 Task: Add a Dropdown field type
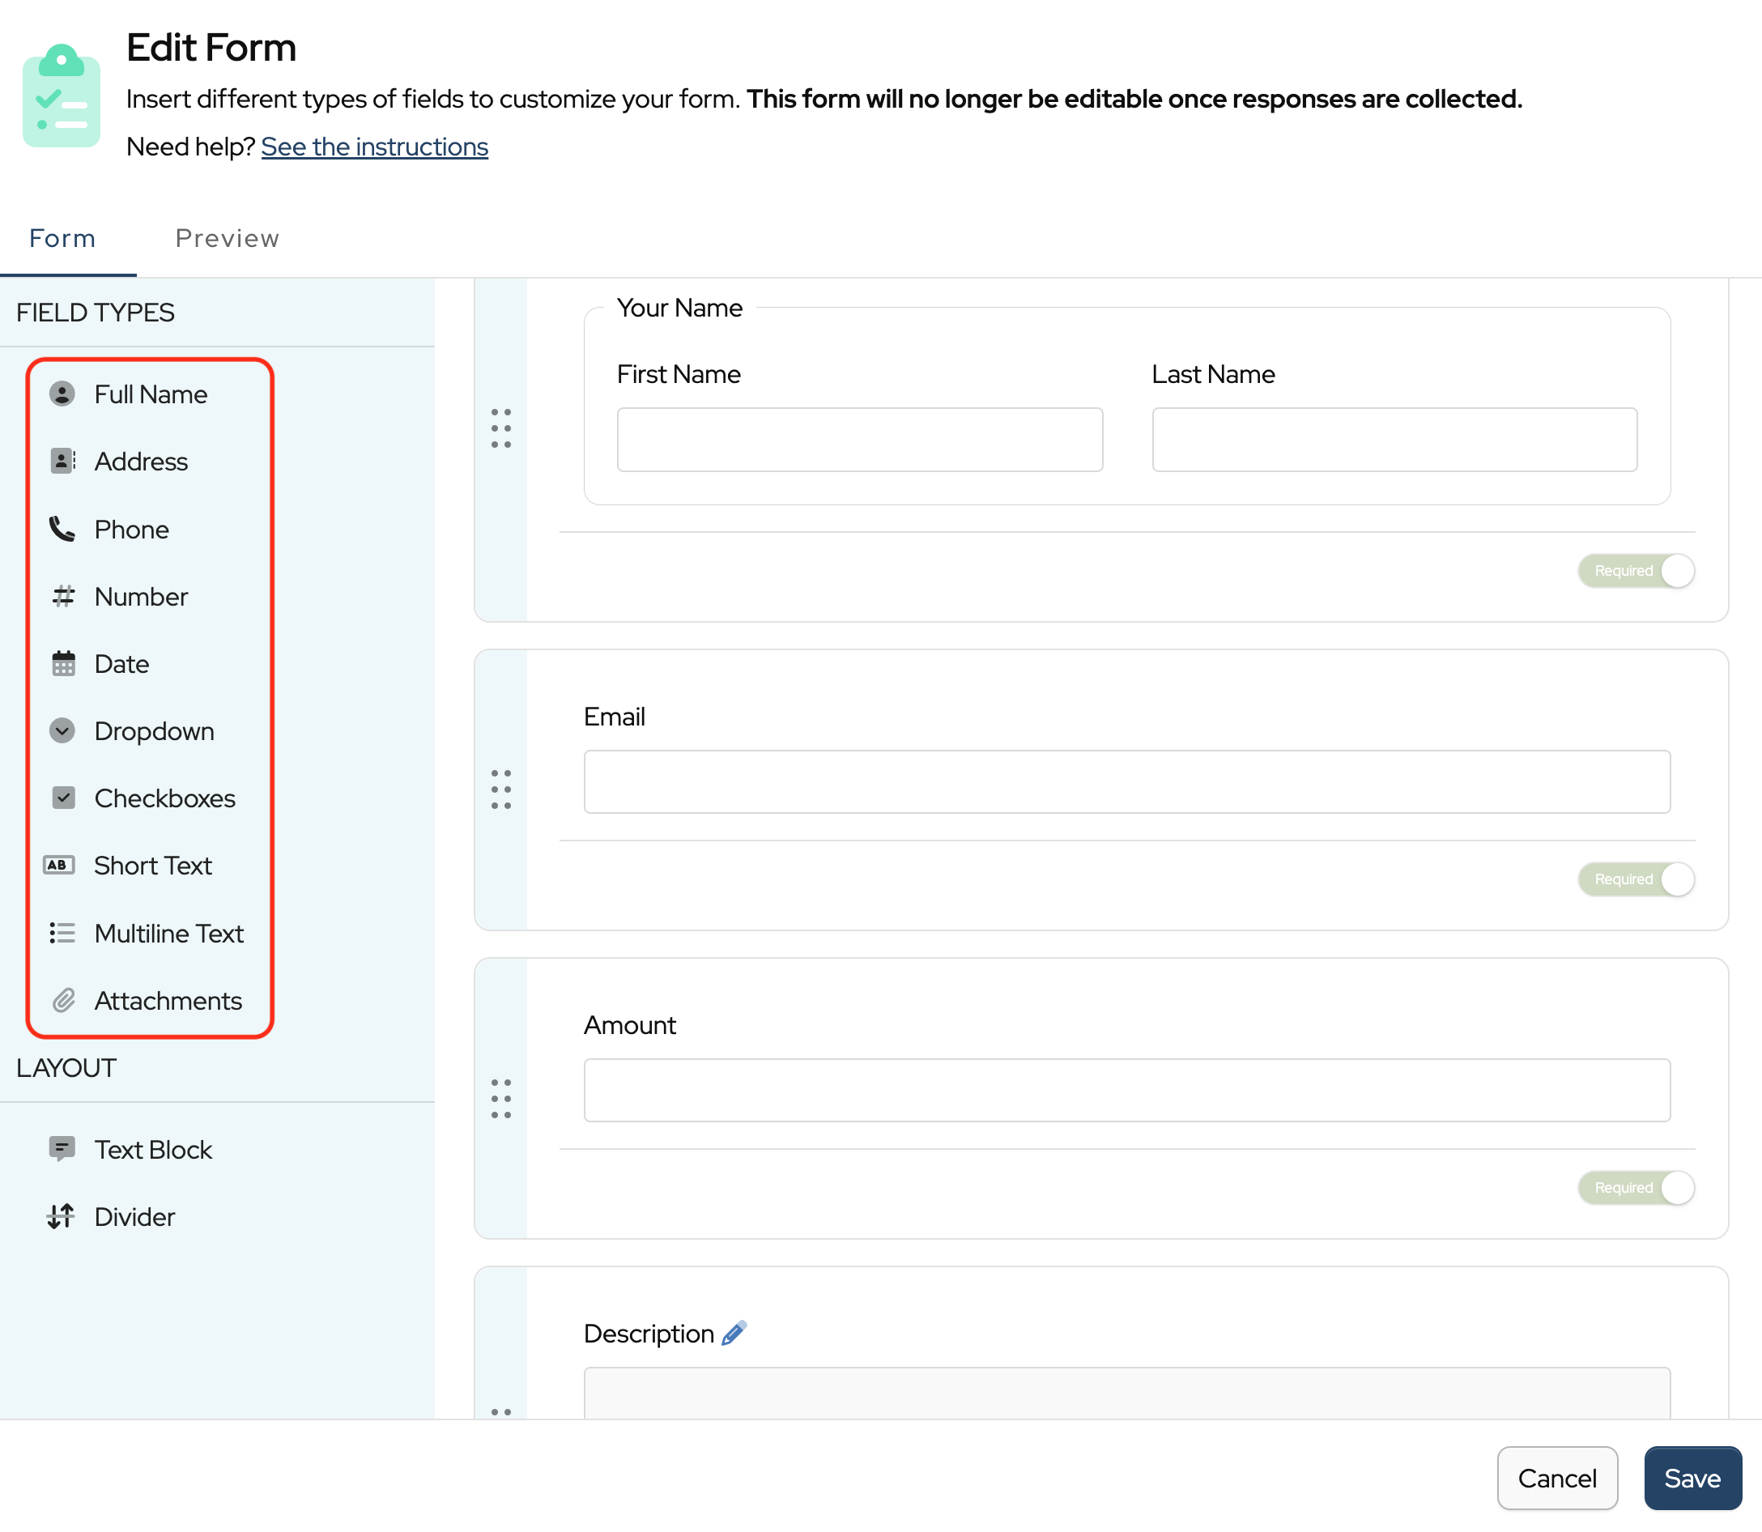pos(154,732)
